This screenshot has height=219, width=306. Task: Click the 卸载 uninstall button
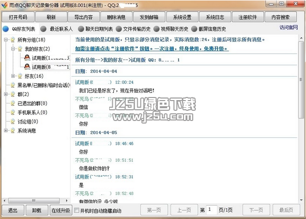(37, 210)
